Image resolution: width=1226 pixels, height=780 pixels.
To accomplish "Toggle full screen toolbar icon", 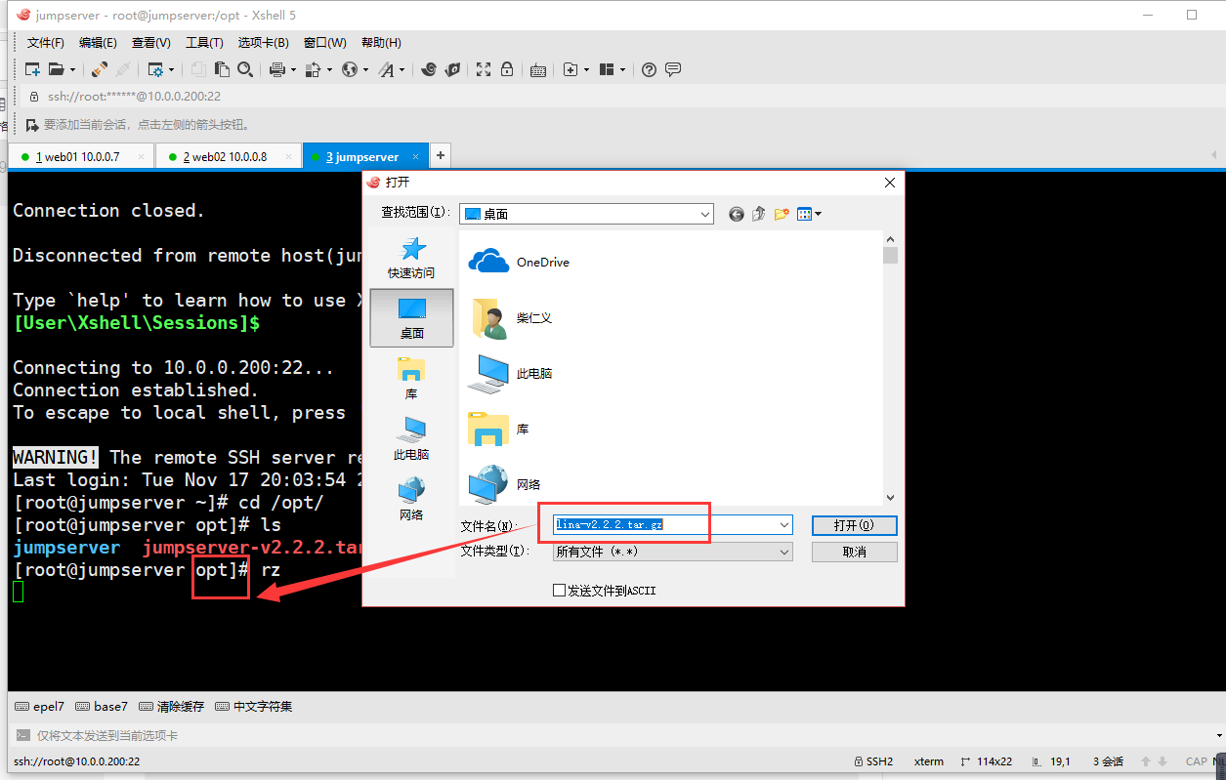I will tap(484, 69).
